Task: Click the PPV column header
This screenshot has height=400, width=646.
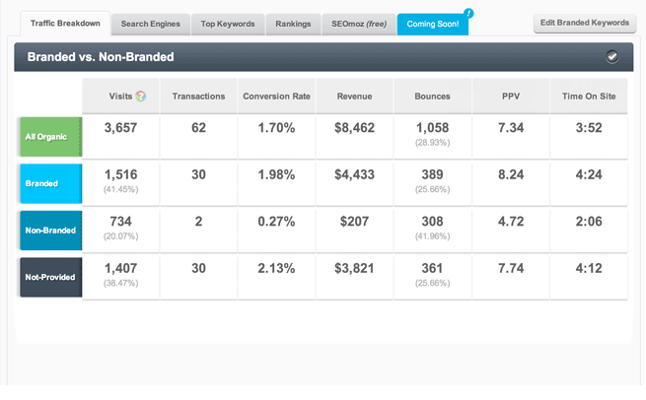Action: pyautogui.click(x=511, y=97)
